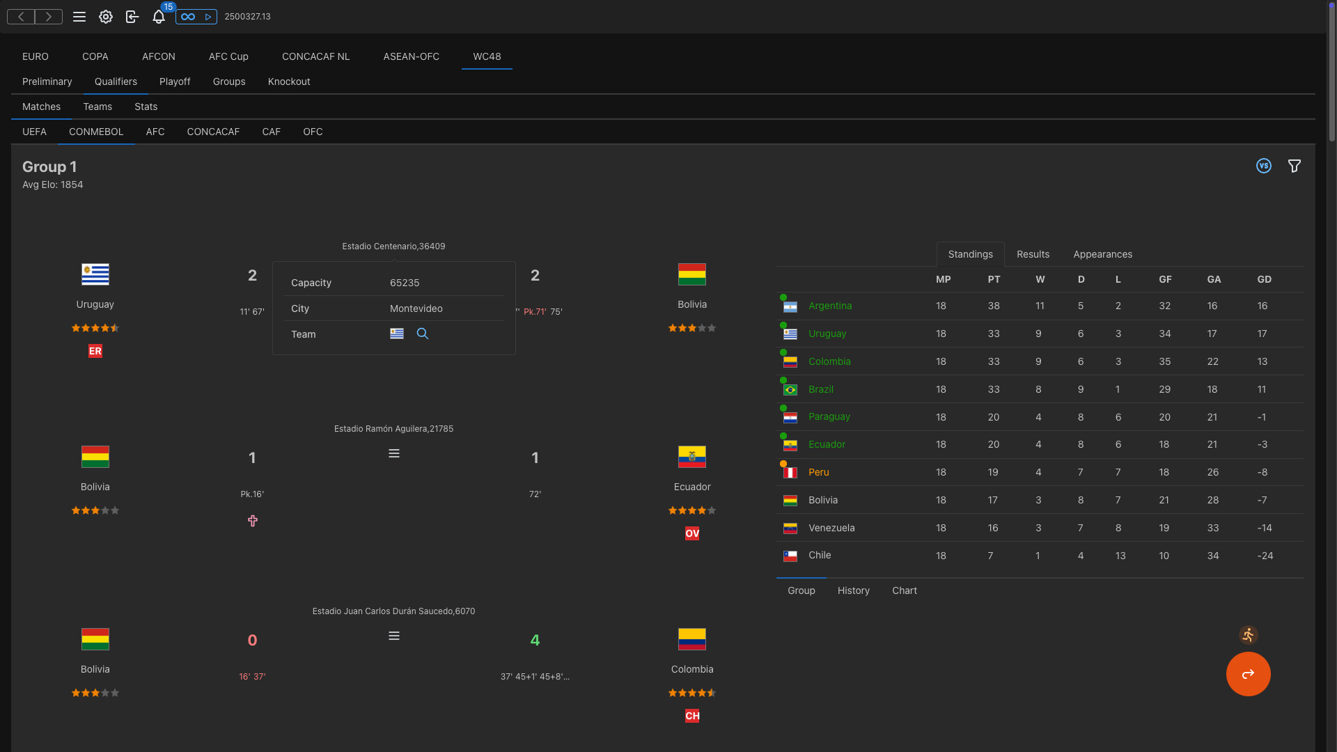Viewport: 1337px width, 752px height.
Task: Open the History section under the standings
Action: [853, 590]
